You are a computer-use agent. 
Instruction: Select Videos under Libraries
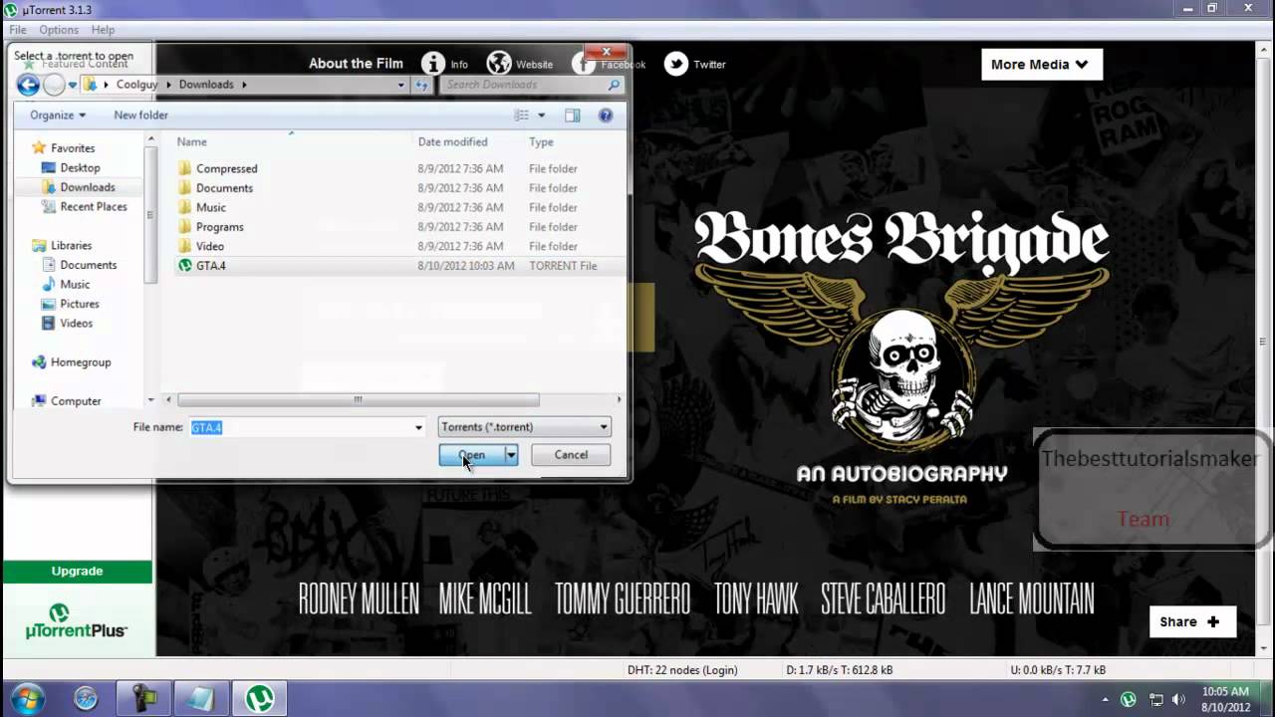point(76,324)
